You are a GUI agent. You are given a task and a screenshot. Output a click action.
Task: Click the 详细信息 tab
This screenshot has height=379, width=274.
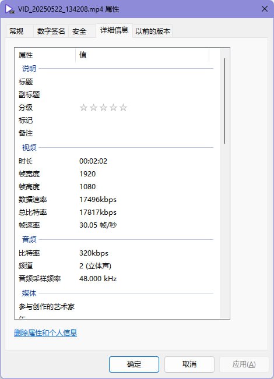pyautogui.click(x=114, y=30)
